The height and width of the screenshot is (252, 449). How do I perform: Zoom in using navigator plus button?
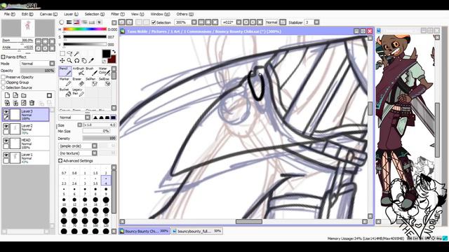45,42
